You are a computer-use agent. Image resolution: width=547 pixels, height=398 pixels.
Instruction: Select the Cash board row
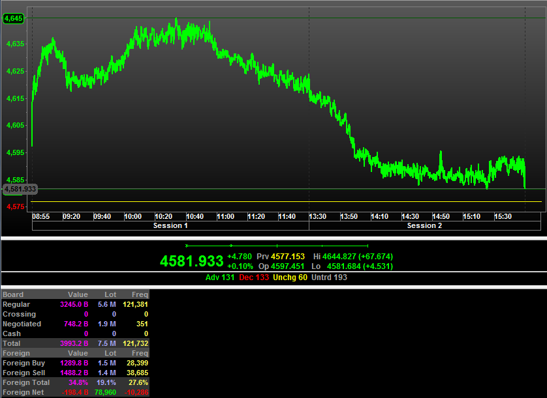tap(75, 334)
